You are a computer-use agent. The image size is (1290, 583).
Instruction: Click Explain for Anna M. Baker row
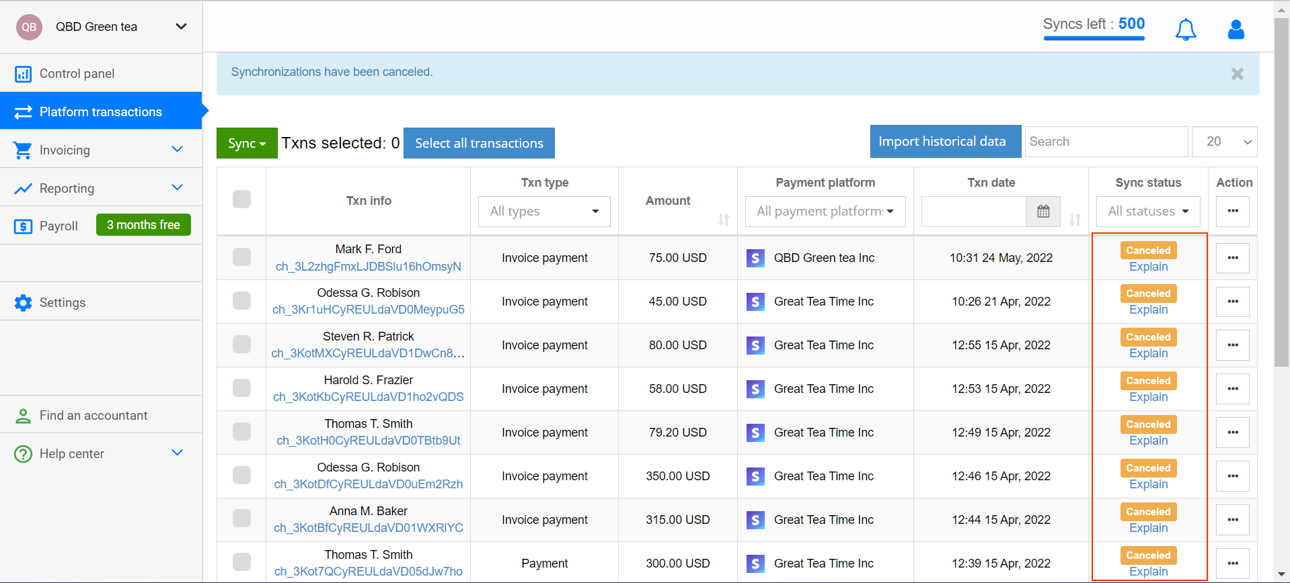click(x=1148, y=528)
